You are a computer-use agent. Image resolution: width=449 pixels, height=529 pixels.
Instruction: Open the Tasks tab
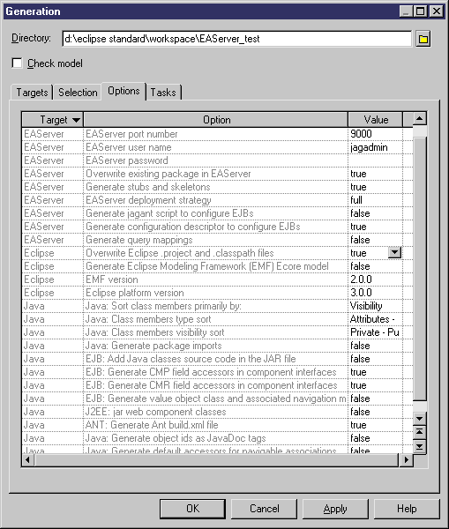click(x=163, y=92)
